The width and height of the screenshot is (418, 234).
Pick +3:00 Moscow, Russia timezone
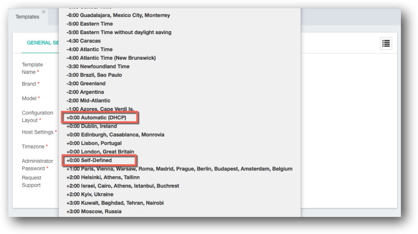click(94, 211)
